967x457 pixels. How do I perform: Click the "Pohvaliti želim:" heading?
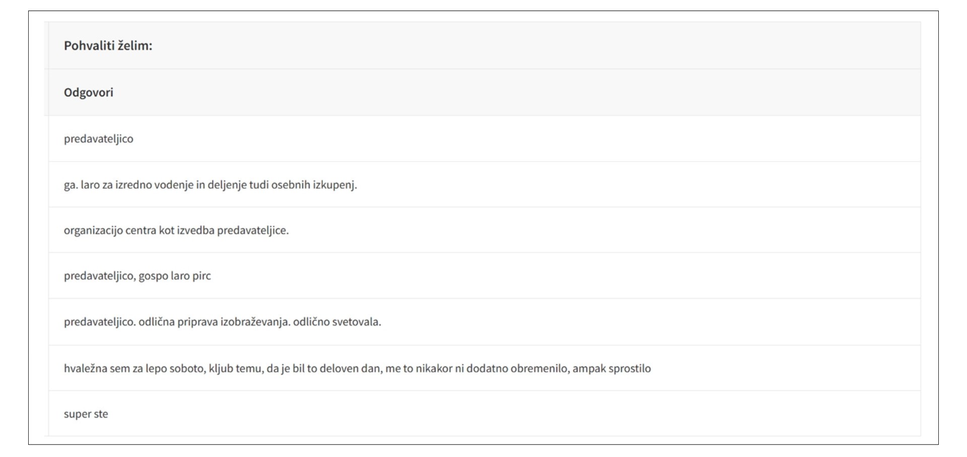pyautogui.click(x=108, y=46)
